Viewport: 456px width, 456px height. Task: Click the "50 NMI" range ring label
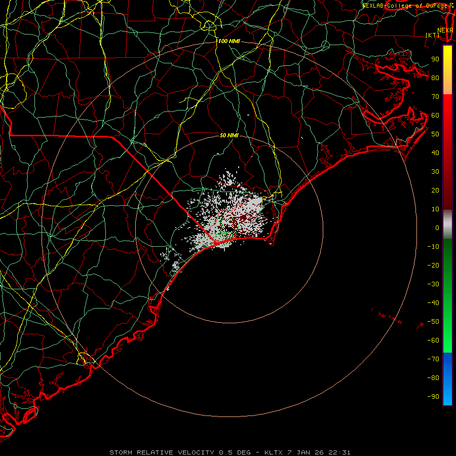pos(229,135)
